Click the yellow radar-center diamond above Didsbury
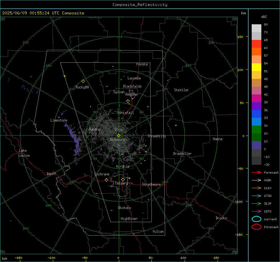 click(x=119, y=136)
